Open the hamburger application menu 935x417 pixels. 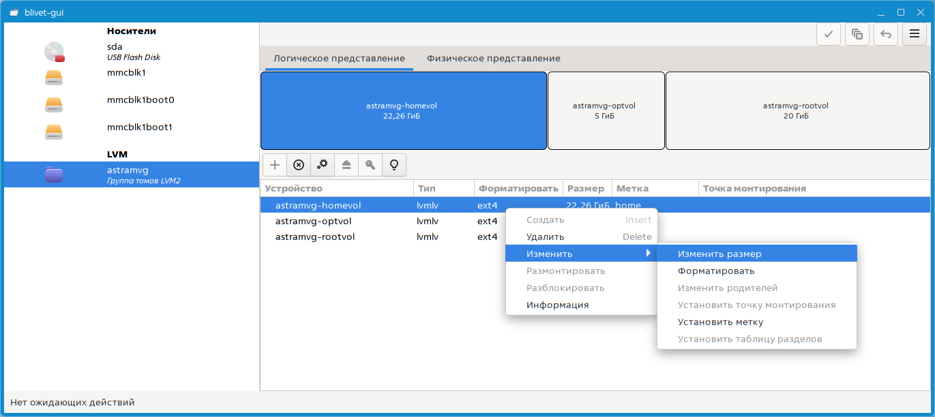point(914,35)
